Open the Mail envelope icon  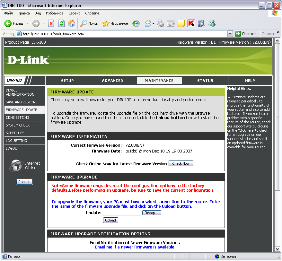[x=148, y=23]
